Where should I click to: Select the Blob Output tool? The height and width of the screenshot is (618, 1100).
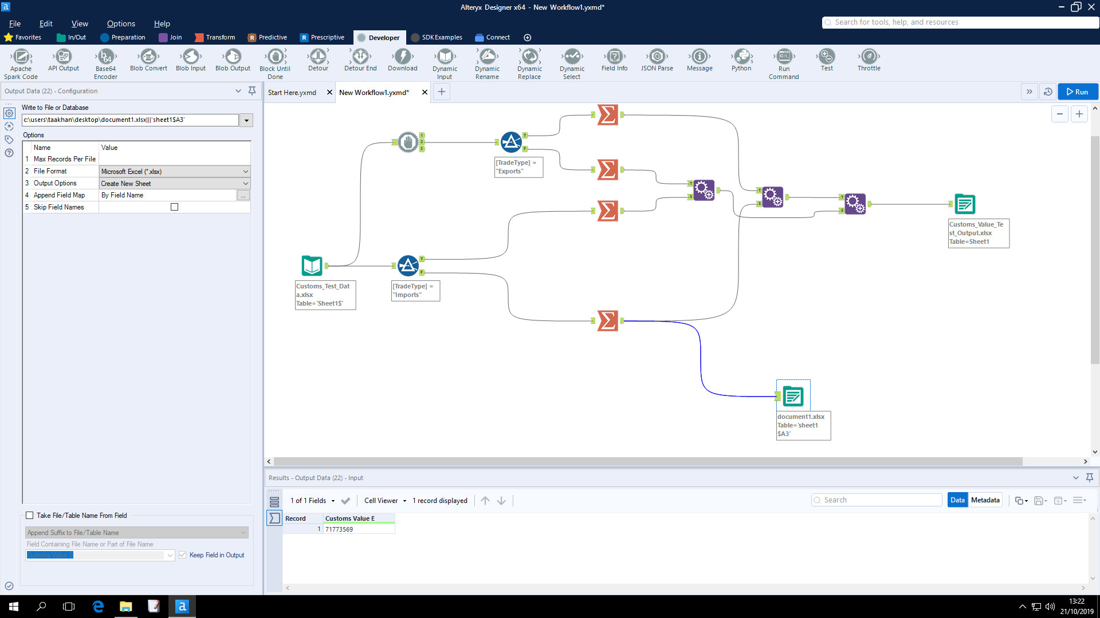[x=233, y=60]
